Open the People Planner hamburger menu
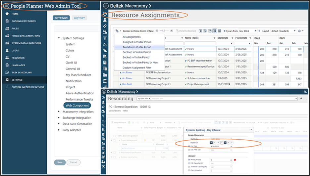This screenshot has height=176, width=310. click(7, 6)
